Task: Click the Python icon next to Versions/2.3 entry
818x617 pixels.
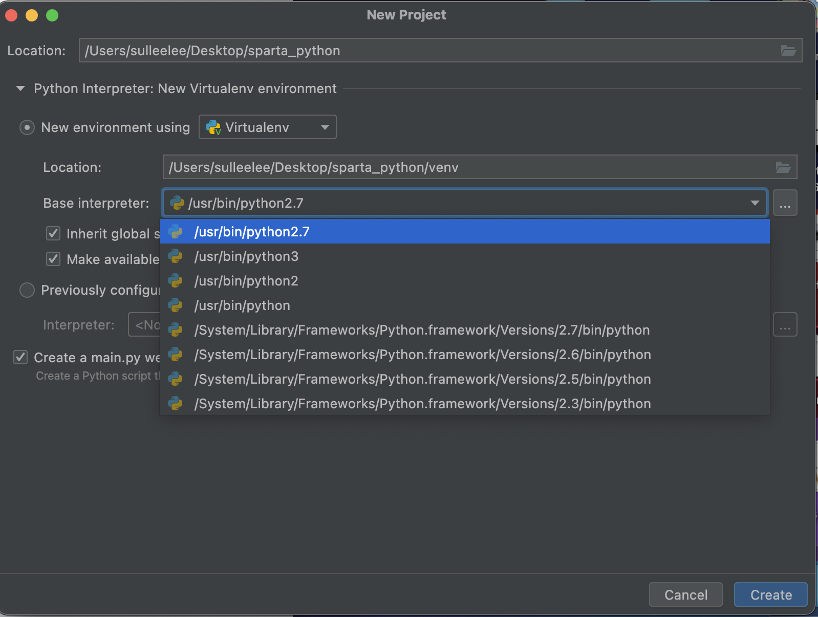Action: (x=176, y=403)
